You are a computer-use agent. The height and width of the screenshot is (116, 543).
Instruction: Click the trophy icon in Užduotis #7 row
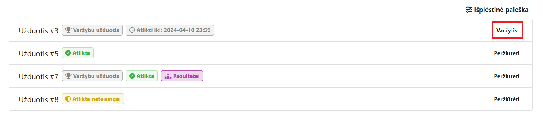pos(68,76)
